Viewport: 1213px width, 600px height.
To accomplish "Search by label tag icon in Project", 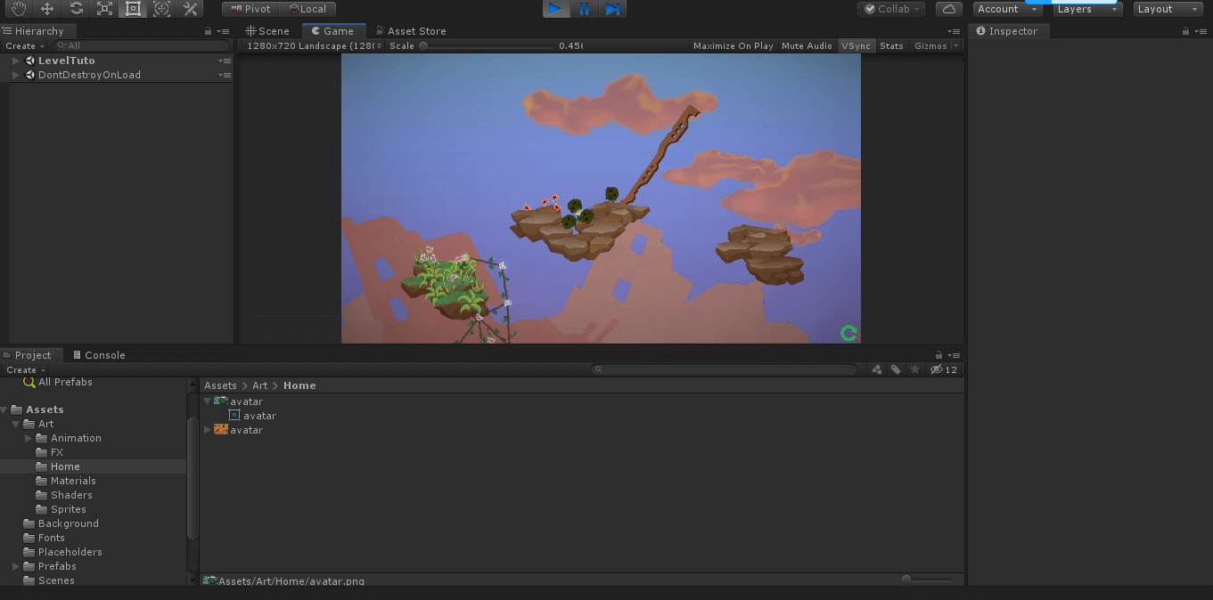I will [896, 369].
